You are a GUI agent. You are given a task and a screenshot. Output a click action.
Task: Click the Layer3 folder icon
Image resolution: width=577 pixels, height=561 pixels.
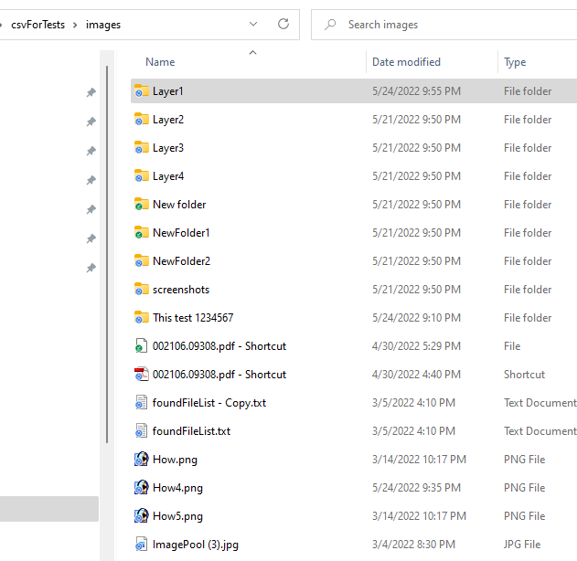point(142,147)
